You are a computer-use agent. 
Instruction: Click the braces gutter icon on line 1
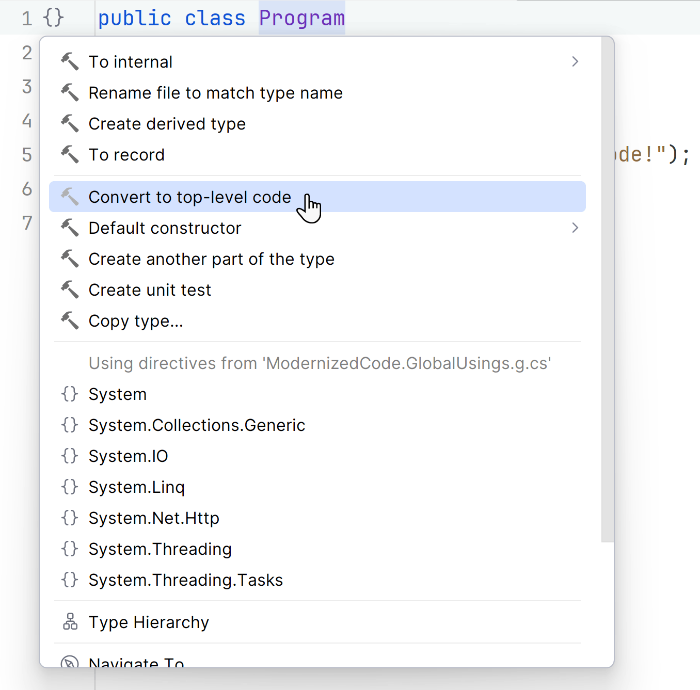[54, 18]
